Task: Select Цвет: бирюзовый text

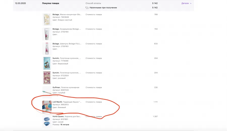Action: (x=60, y=64)
